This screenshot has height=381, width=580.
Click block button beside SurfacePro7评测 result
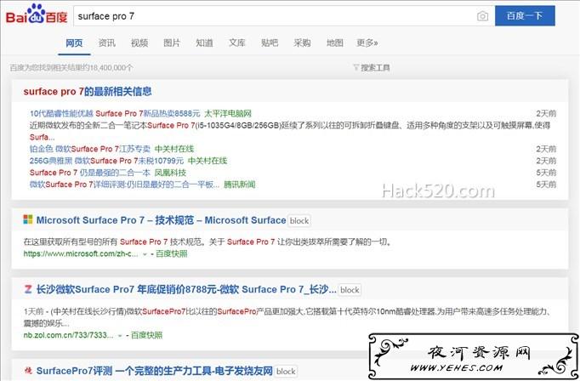[x=286, y=372]
